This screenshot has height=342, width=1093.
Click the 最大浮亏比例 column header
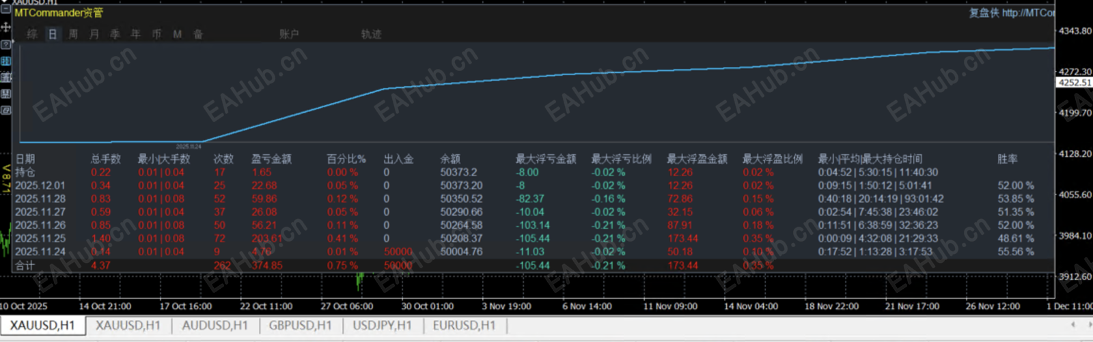click(622, 159)
